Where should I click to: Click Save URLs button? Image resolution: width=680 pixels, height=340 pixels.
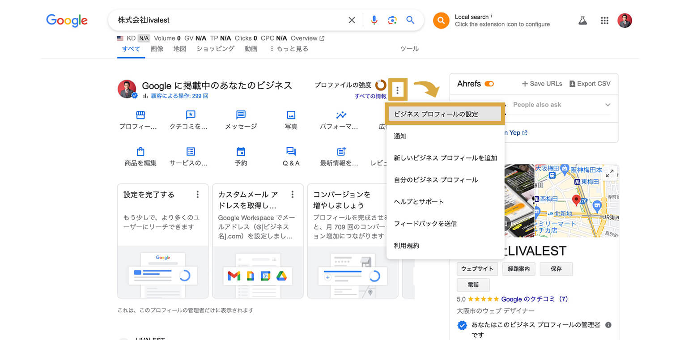coord(542,84)
